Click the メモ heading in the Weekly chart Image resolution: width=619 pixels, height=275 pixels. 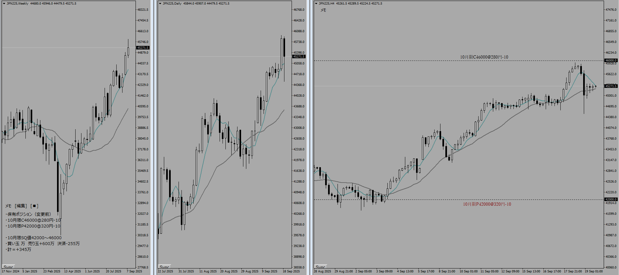[x=8, y=206]
